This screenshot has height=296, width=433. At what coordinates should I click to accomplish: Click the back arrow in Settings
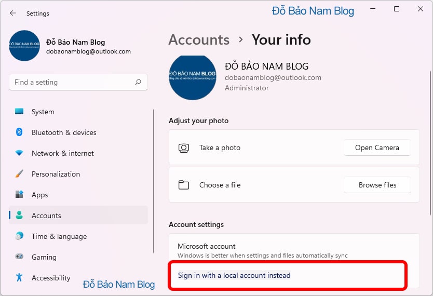(x=12, y=13)
